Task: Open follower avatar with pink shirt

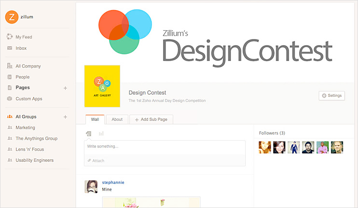Action: coord(322,147)
